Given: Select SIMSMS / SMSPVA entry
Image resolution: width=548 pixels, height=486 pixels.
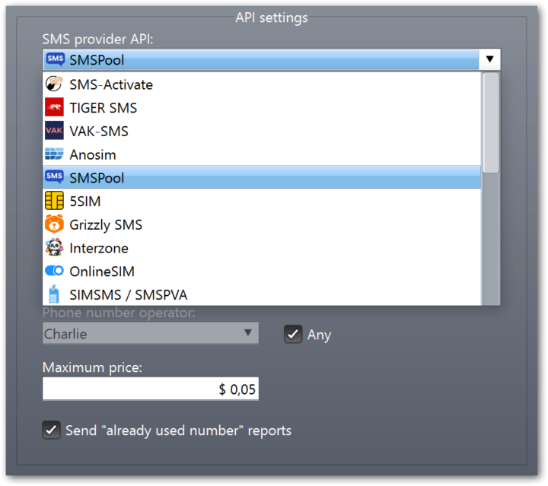Looking at the screenshot, I should 262,294.
